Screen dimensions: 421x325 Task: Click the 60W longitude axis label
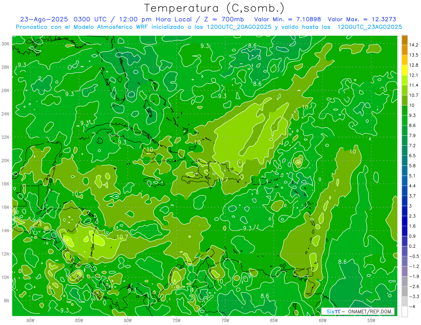(x=323, y=320)
